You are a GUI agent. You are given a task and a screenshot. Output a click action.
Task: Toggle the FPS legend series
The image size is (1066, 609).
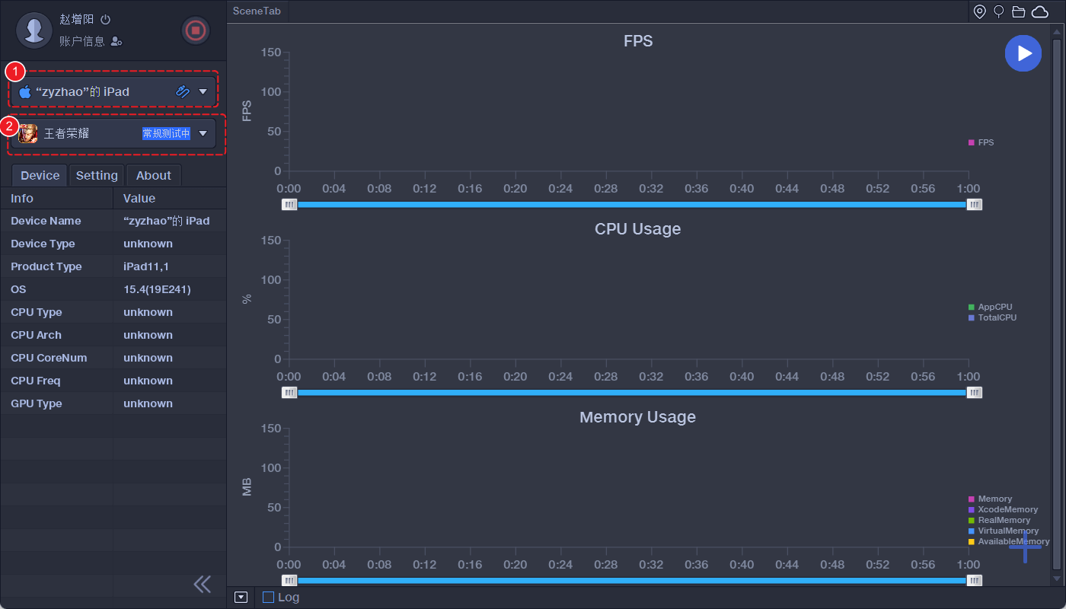point(981,142)
